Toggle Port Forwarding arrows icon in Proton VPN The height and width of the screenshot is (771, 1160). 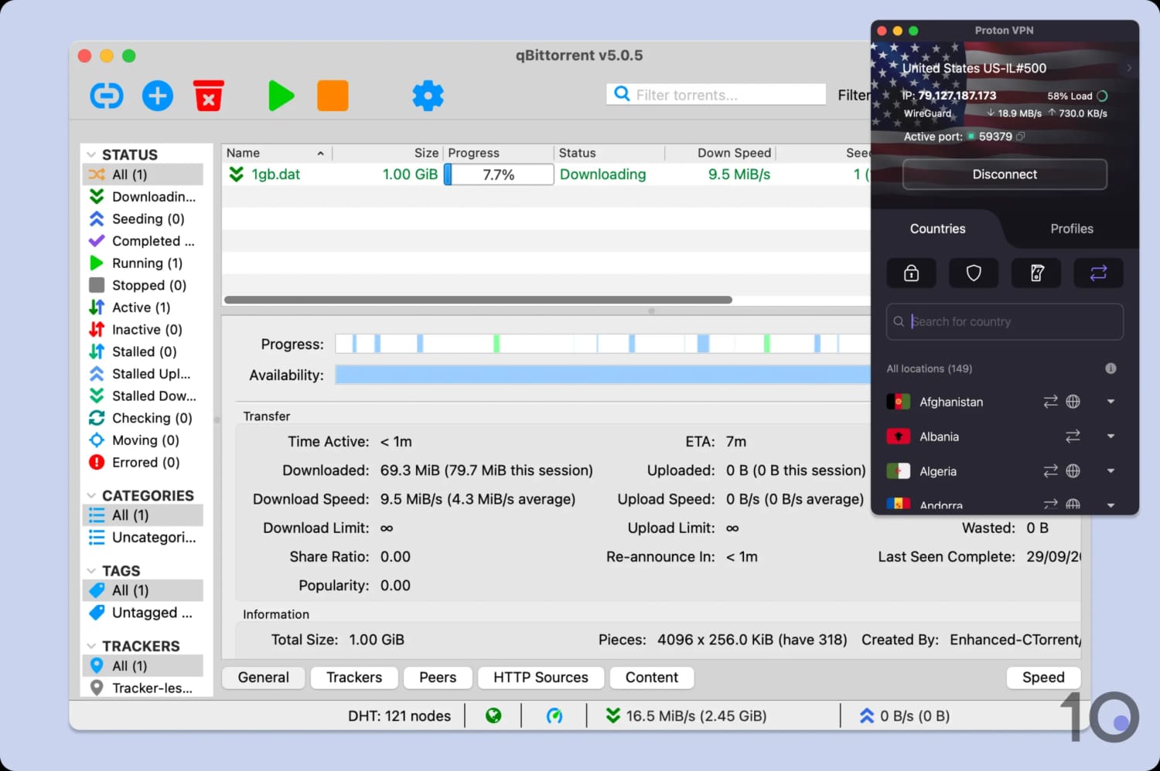(x=1098, y=273)
